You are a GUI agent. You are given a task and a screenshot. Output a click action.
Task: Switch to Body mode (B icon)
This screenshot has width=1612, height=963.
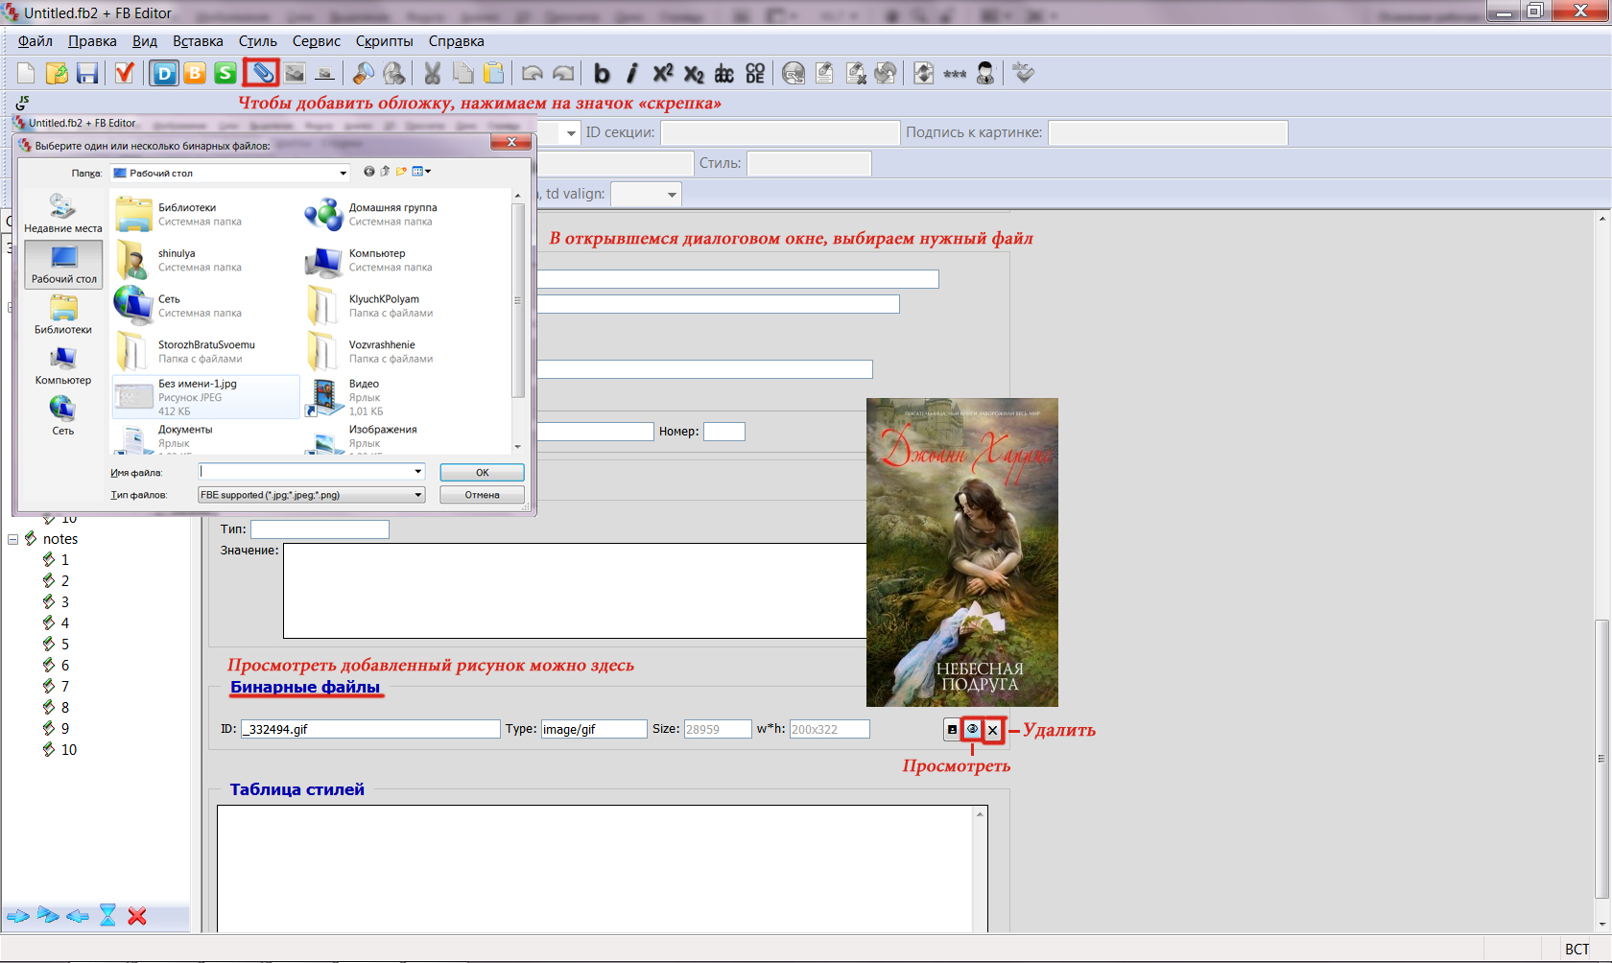point(195,73)
